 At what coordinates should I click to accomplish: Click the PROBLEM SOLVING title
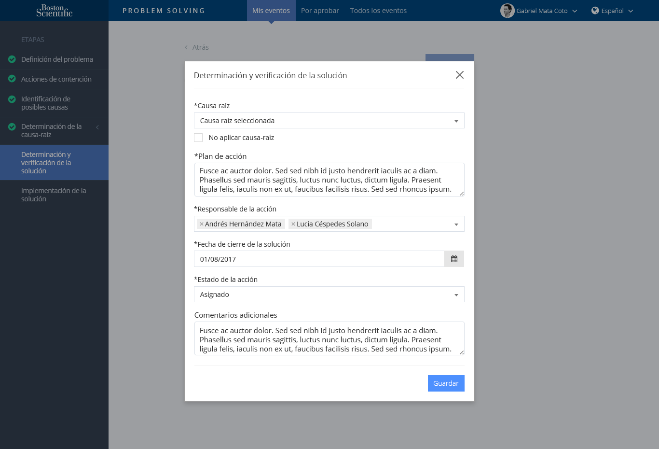(164, 11)
